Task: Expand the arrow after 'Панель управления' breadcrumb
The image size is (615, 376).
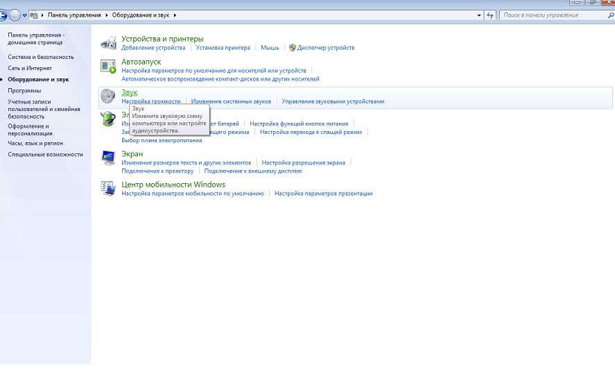Action: pos(106,15)
